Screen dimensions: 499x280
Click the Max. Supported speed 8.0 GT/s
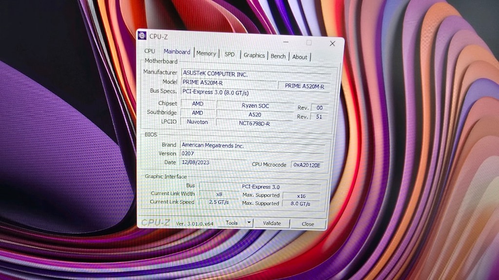(300, 204)
